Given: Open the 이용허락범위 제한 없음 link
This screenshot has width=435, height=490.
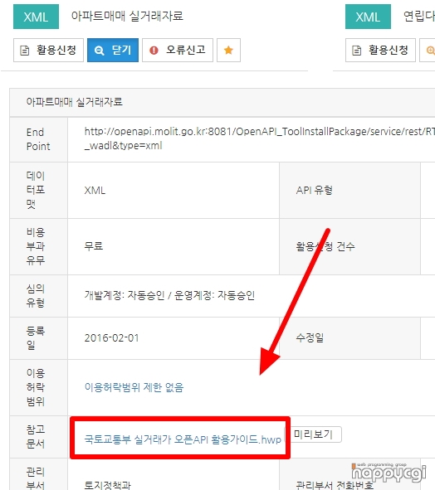Looking at the screenshot, I should [x=134, y=387].
